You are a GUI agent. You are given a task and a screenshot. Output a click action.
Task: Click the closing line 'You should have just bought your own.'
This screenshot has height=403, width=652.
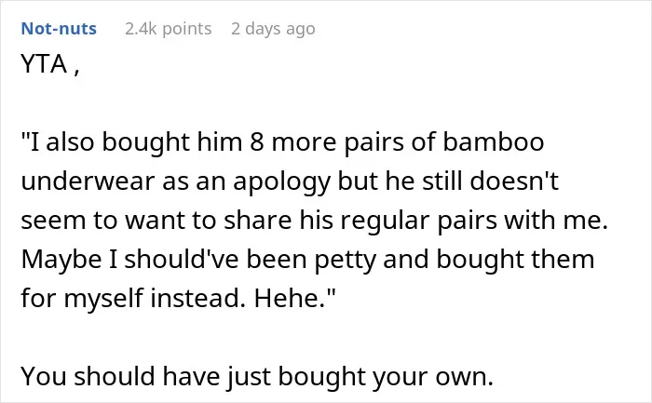pos(257,376)
